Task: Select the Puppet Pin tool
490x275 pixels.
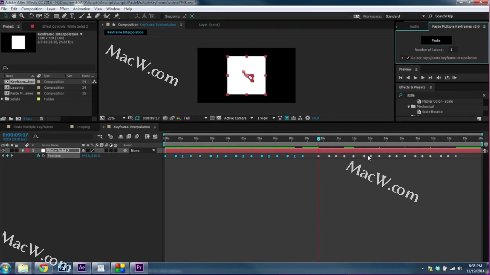Action: click(x=117, y=16)
